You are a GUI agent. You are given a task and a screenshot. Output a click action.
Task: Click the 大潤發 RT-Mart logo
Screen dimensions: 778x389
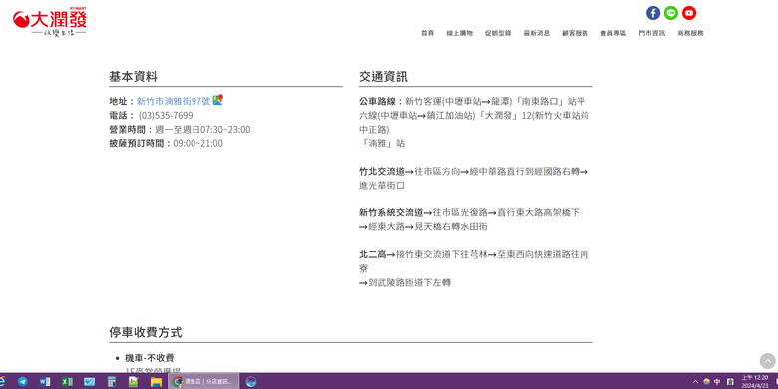point(50,22)
